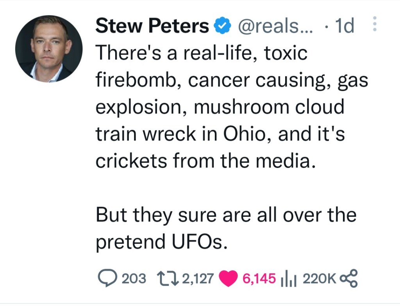Viewport: 400px width, 307px height.
Task: Open Stew Peters' profile picture
Action: tap(49, 49)
